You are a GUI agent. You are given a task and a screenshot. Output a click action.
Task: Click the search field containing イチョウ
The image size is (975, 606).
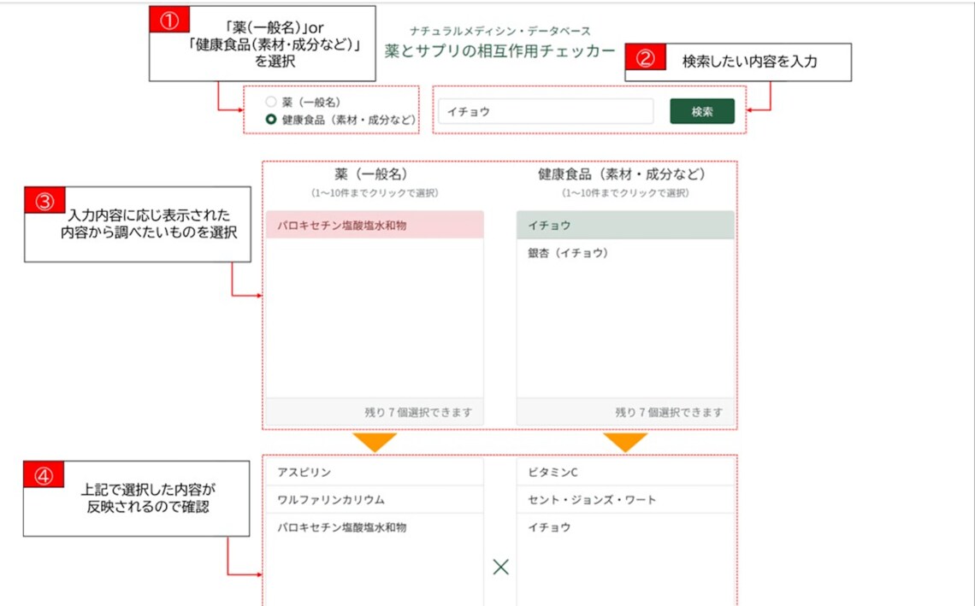point(546,111)
